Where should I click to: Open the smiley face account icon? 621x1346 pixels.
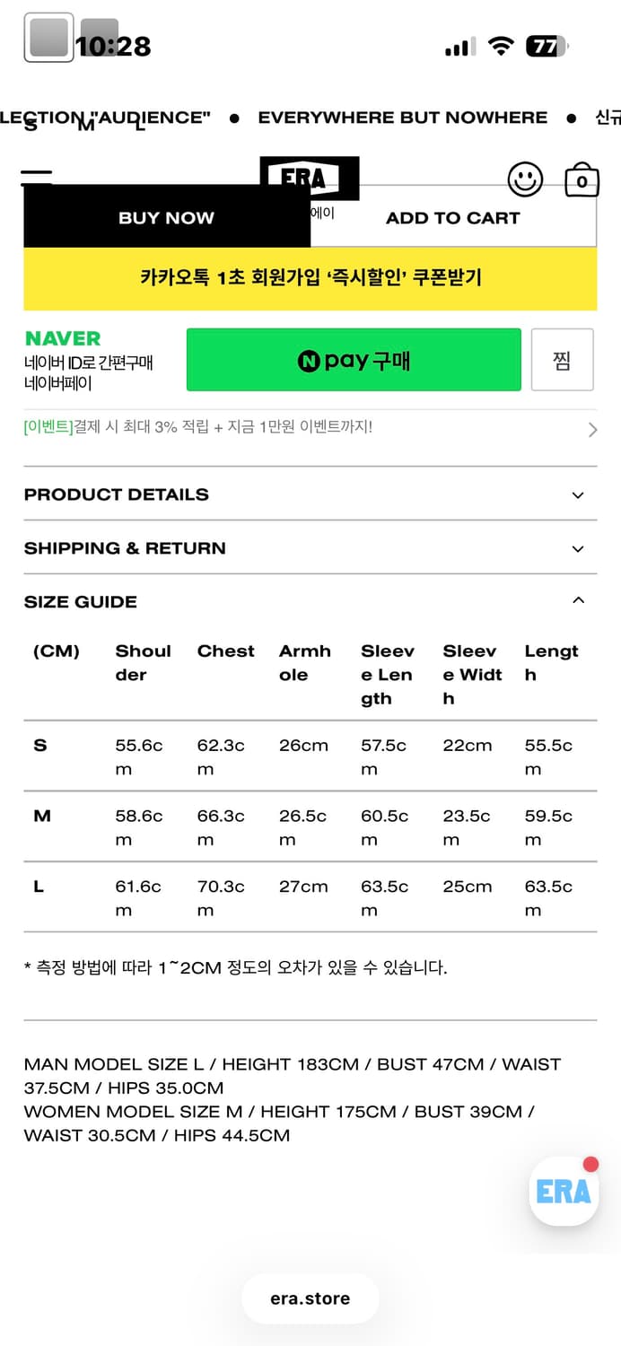click(526, 179)
